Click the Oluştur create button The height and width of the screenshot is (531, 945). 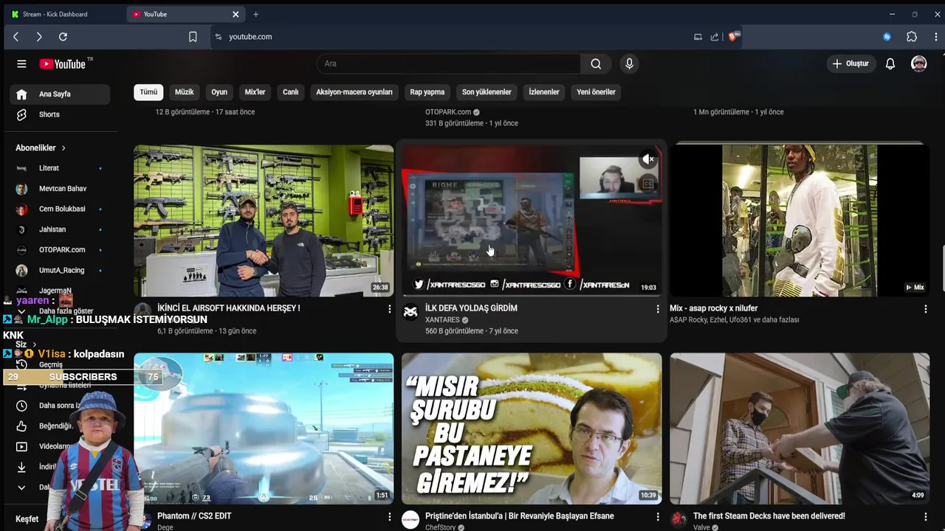(x=850, y=64)
